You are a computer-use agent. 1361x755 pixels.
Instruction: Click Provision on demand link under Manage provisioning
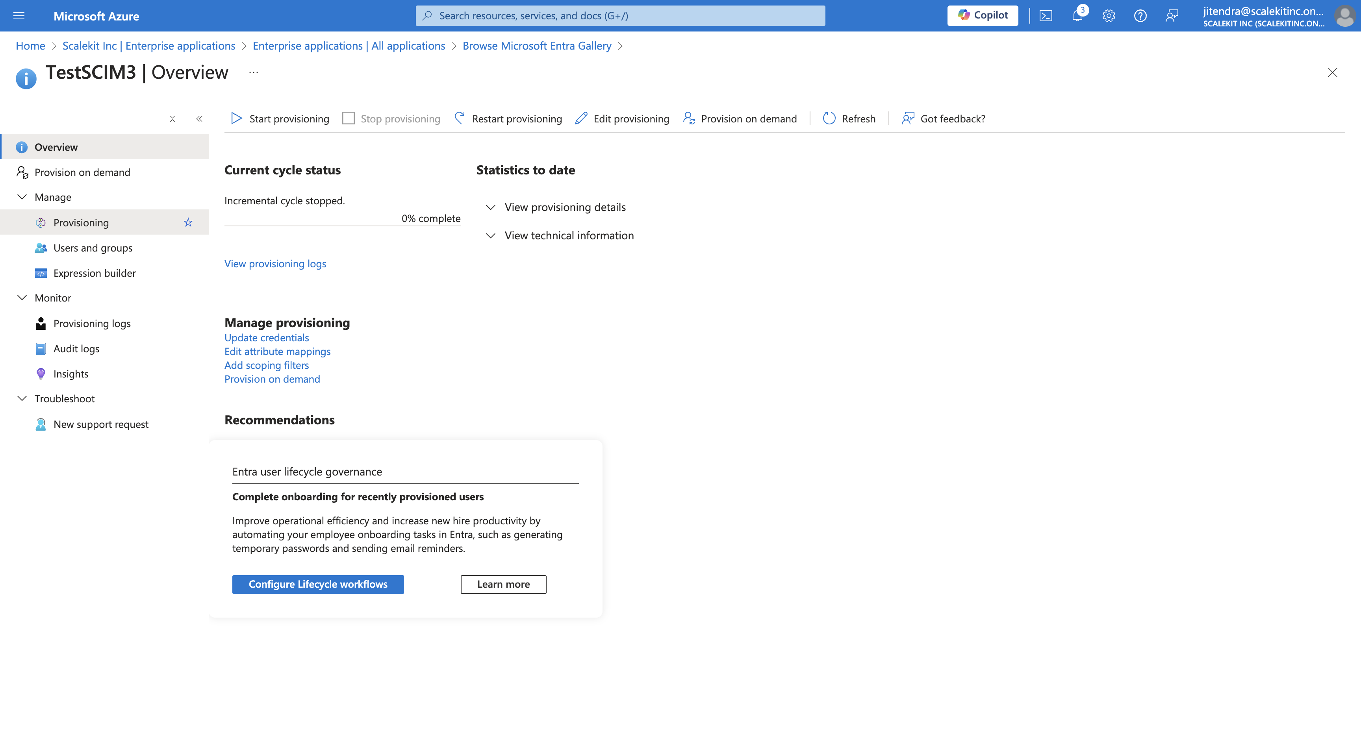coord(272,379)
